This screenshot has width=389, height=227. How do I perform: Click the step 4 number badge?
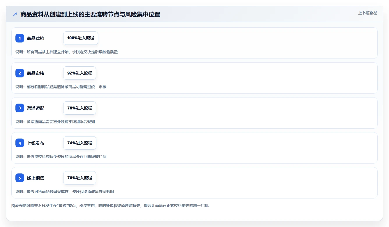coord(20,143)
